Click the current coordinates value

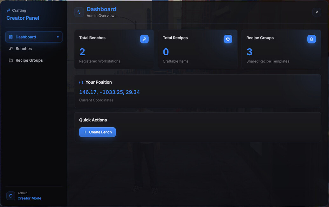110,92
